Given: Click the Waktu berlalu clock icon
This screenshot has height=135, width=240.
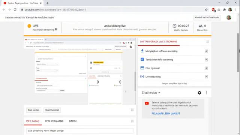Looking at the screenshot, I should (174, 26).
